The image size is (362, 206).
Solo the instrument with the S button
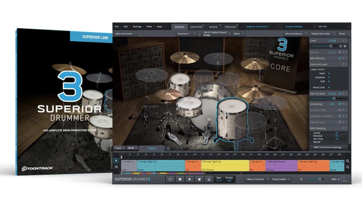[340, 46]
